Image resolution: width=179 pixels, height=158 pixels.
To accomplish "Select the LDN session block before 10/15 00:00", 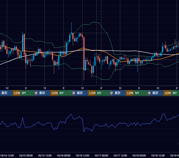I will coord(16,93).
